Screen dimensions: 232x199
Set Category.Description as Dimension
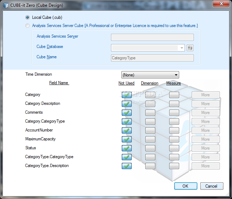(x=150, y=104)
